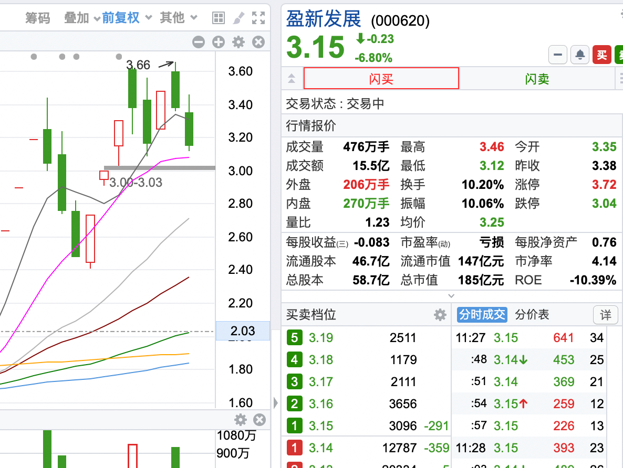Select sell level 3 price 3.17
This screenshot has width=623, height=468.
(x=321, y=382)
